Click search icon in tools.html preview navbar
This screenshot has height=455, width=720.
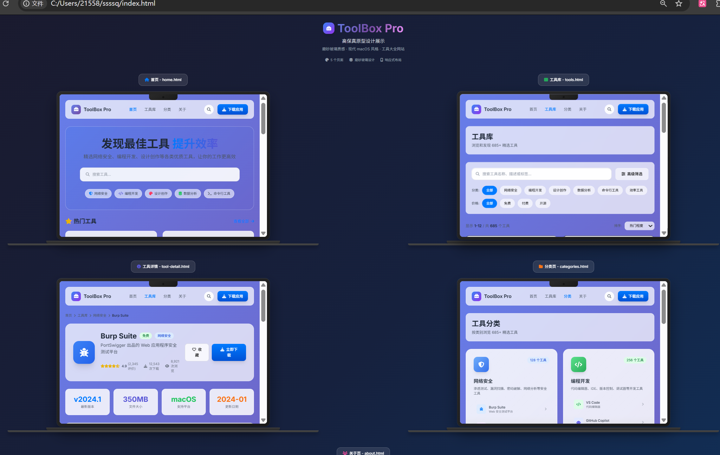[609, 109]
